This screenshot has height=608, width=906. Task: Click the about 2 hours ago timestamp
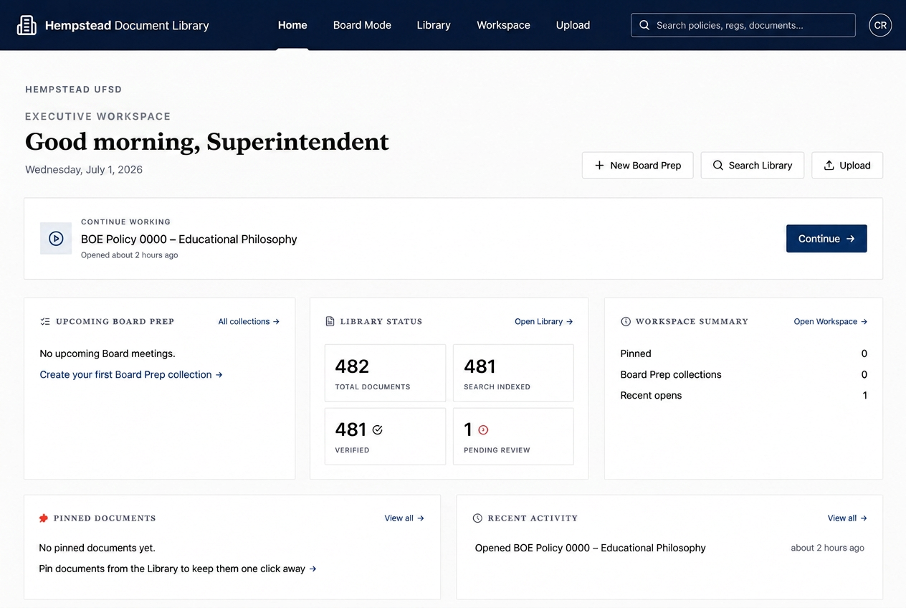pyautogui.click(x=827, y=548)
